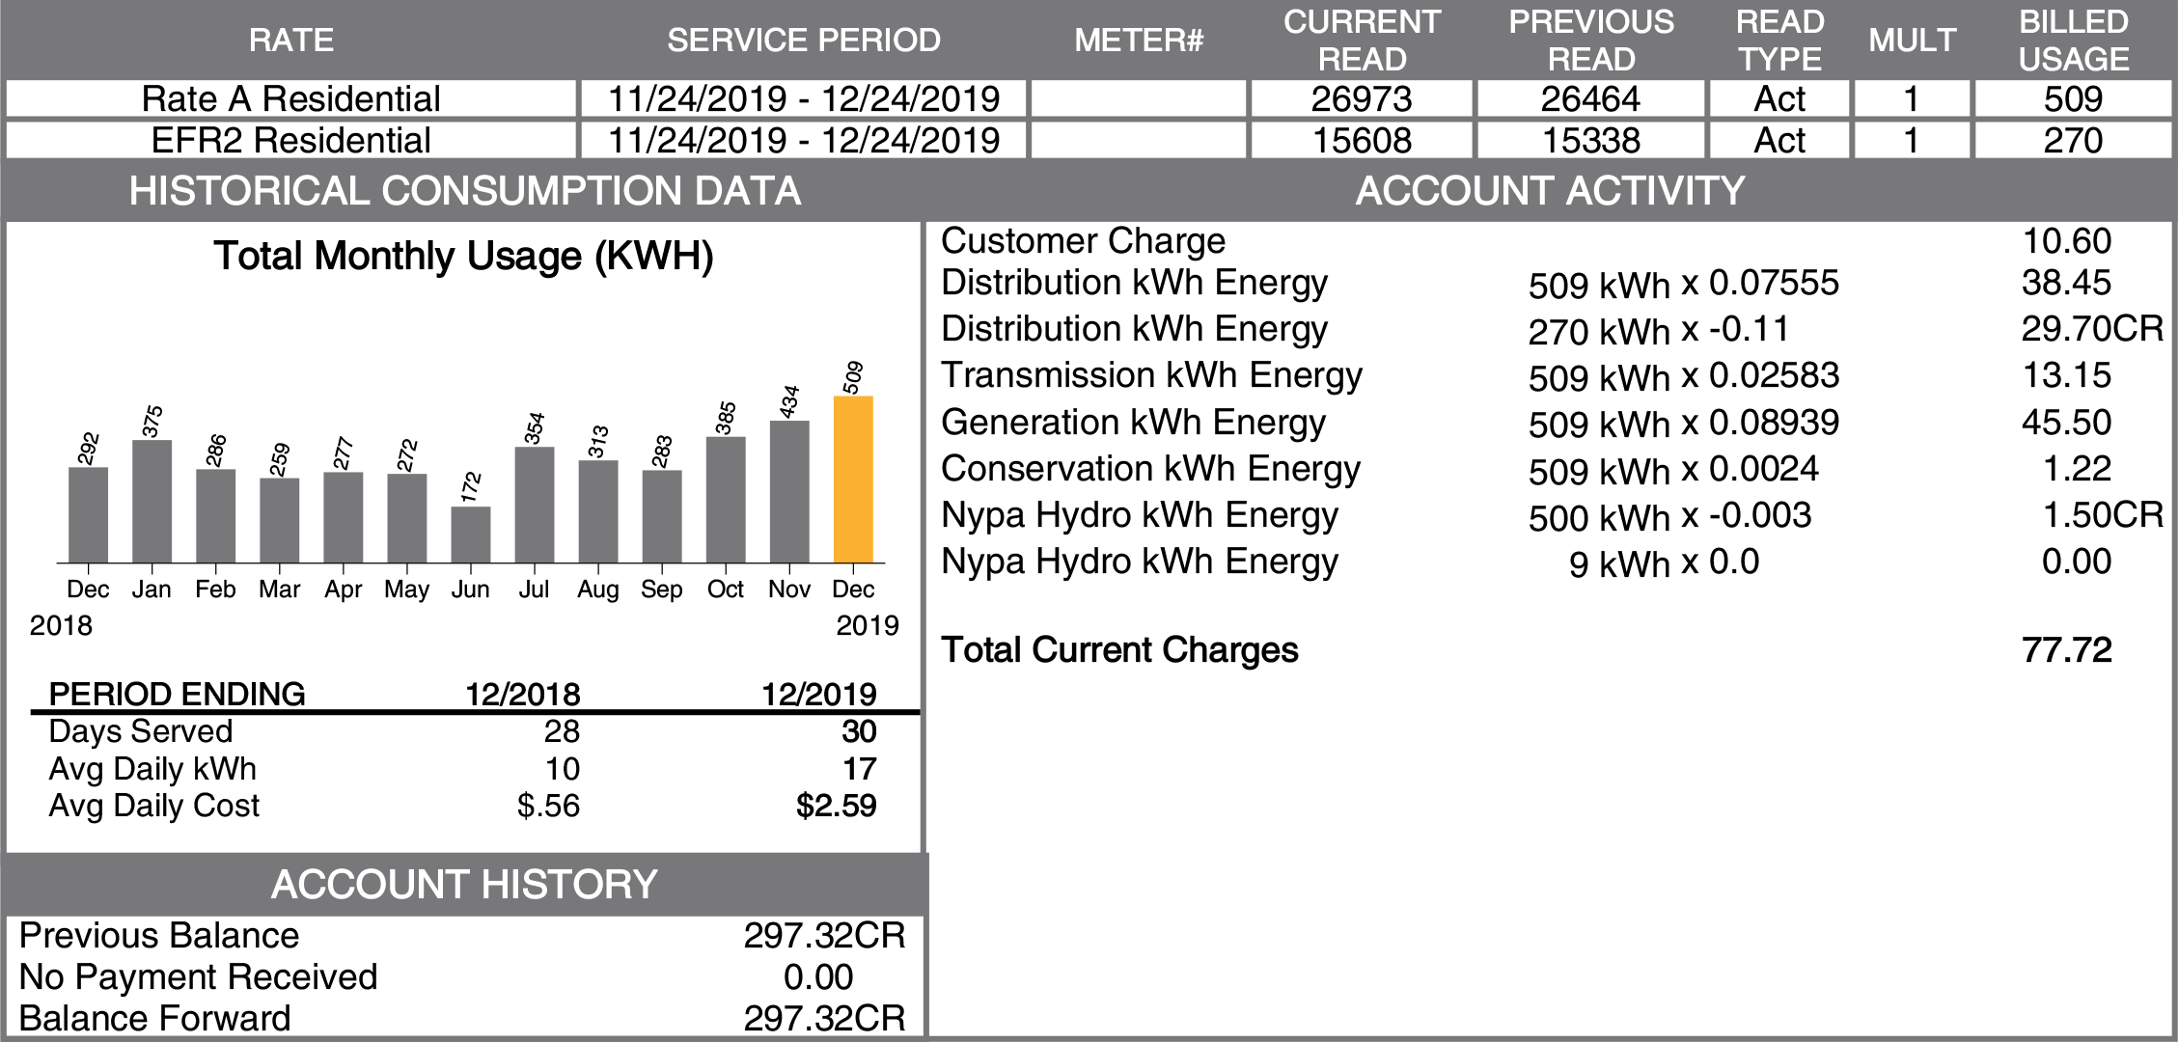Click the EFR2 Residential row label
The height and width of the screenshot is (1042, 2178).
(290, 141)
